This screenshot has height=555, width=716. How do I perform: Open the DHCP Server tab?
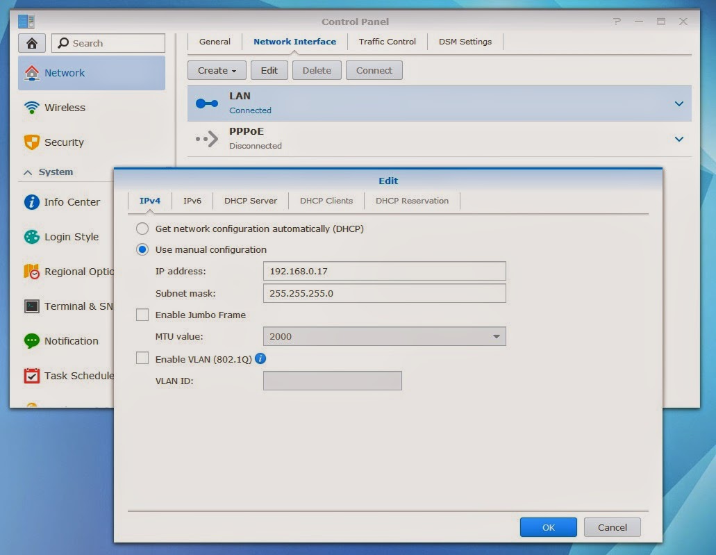[x=251, y=201]
